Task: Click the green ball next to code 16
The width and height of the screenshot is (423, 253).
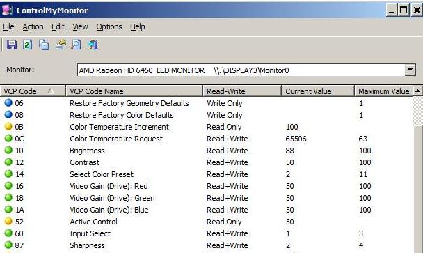Action: 8,185
